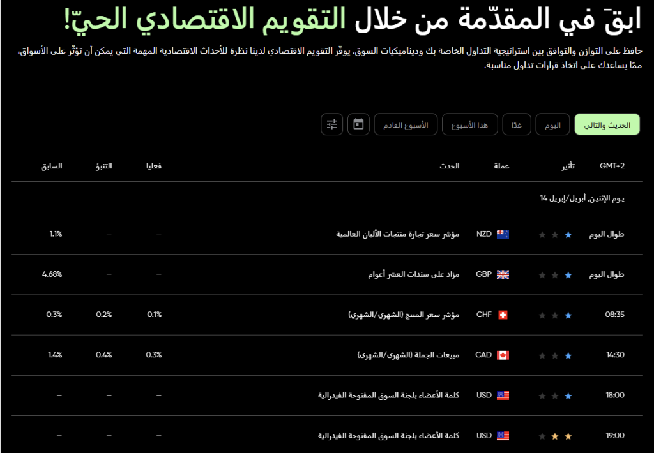Select the اليوم tab
Image resolution: width=654 pixels, height=453 pixels.
tap(552, 124)
